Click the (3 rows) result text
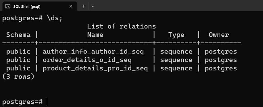 18,77
